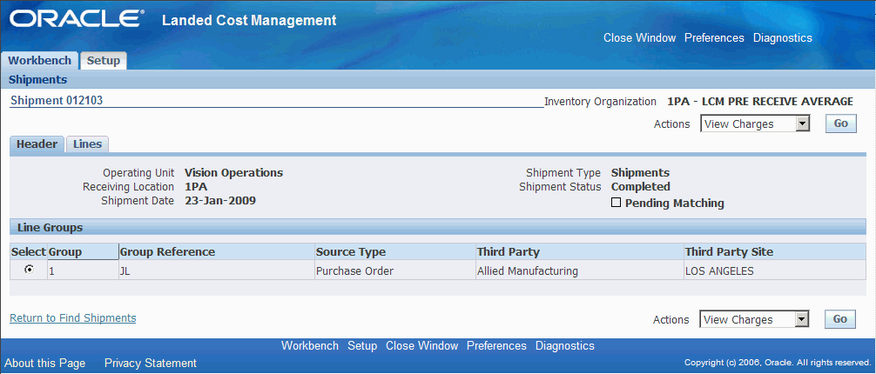Click 1PA - LCM PRE RECEIVE AVERAGE text
The height and width of the screenshot is (374, 876).
(x=760, y=101)
